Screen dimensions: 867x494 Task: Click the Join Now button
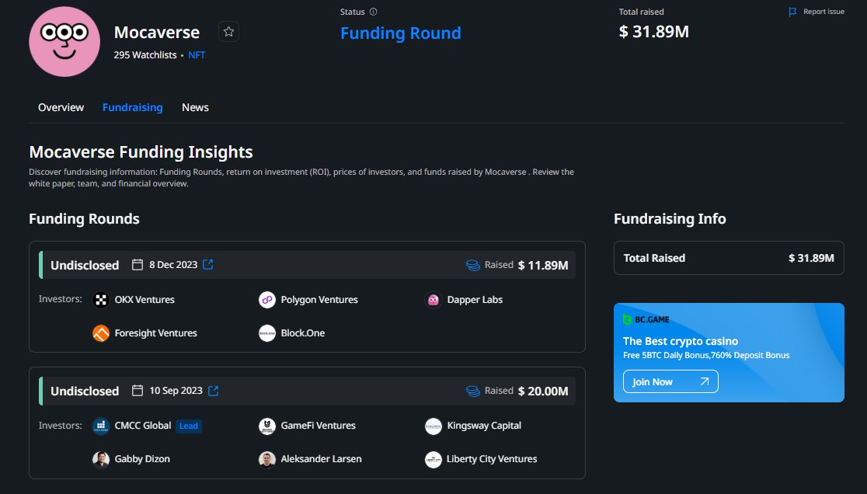670,381
